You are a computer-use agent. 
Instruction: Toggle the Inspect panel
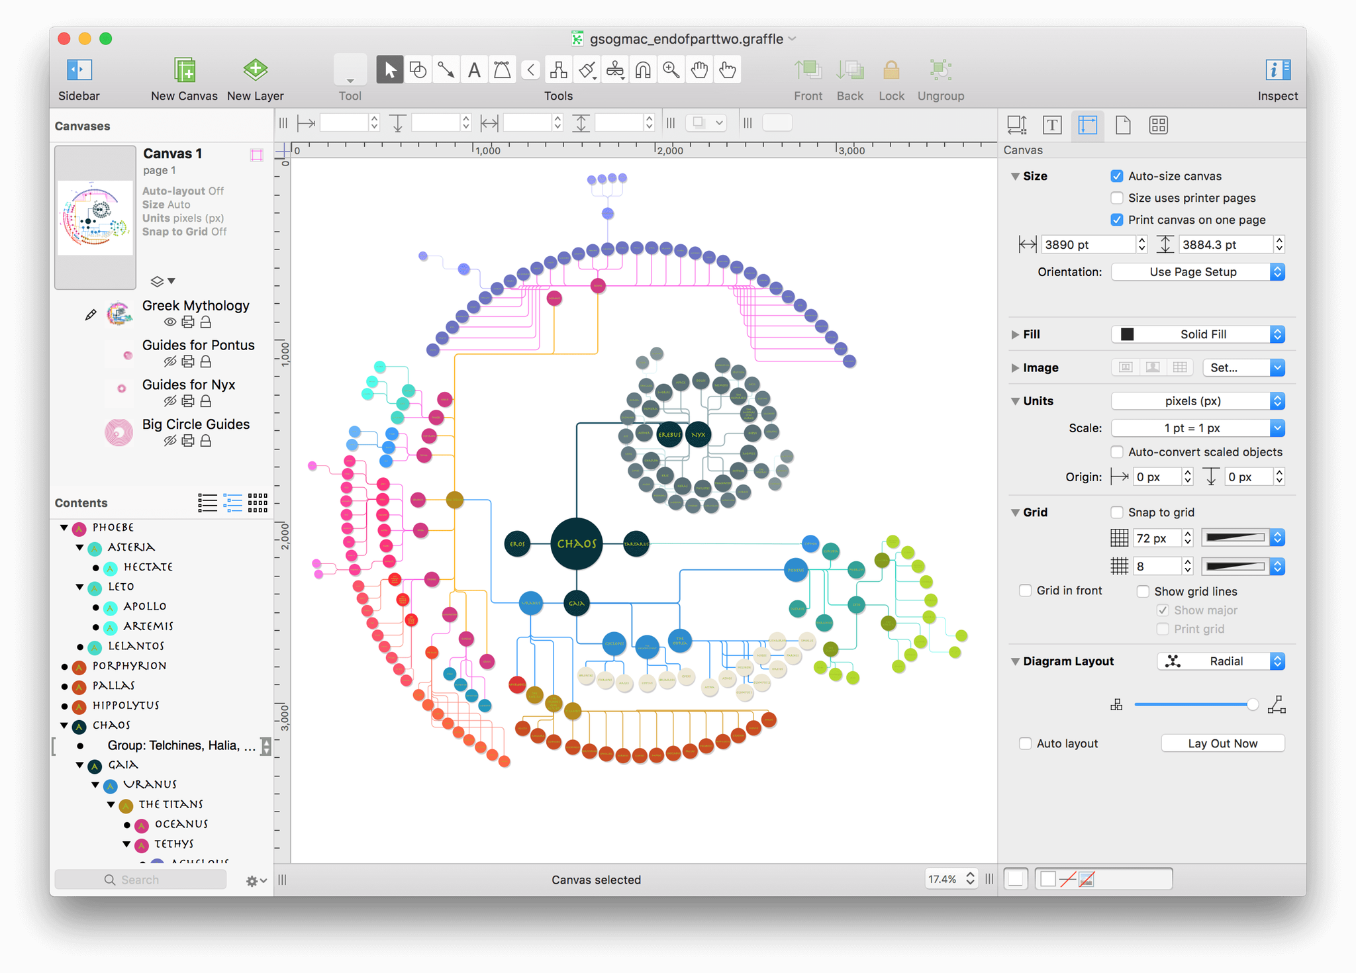click(x=1277, y=71)
